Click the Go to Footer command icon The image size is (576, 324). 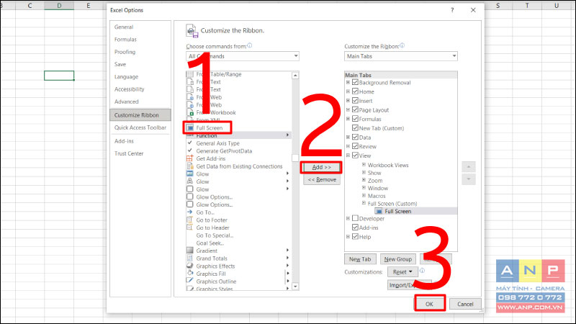tap(189, 220)
